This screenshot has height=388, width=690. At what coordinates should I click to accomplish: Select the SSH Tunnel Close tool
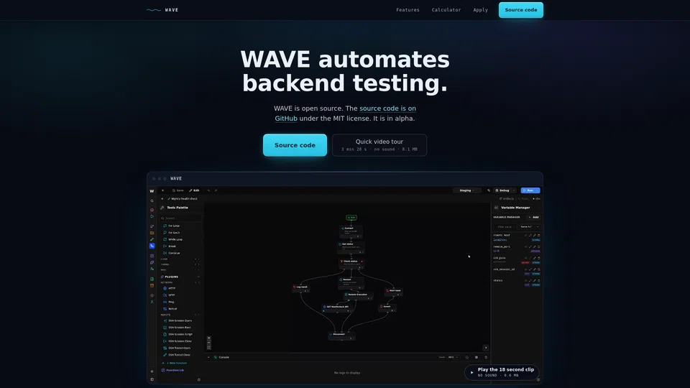[x=178, y=354]
